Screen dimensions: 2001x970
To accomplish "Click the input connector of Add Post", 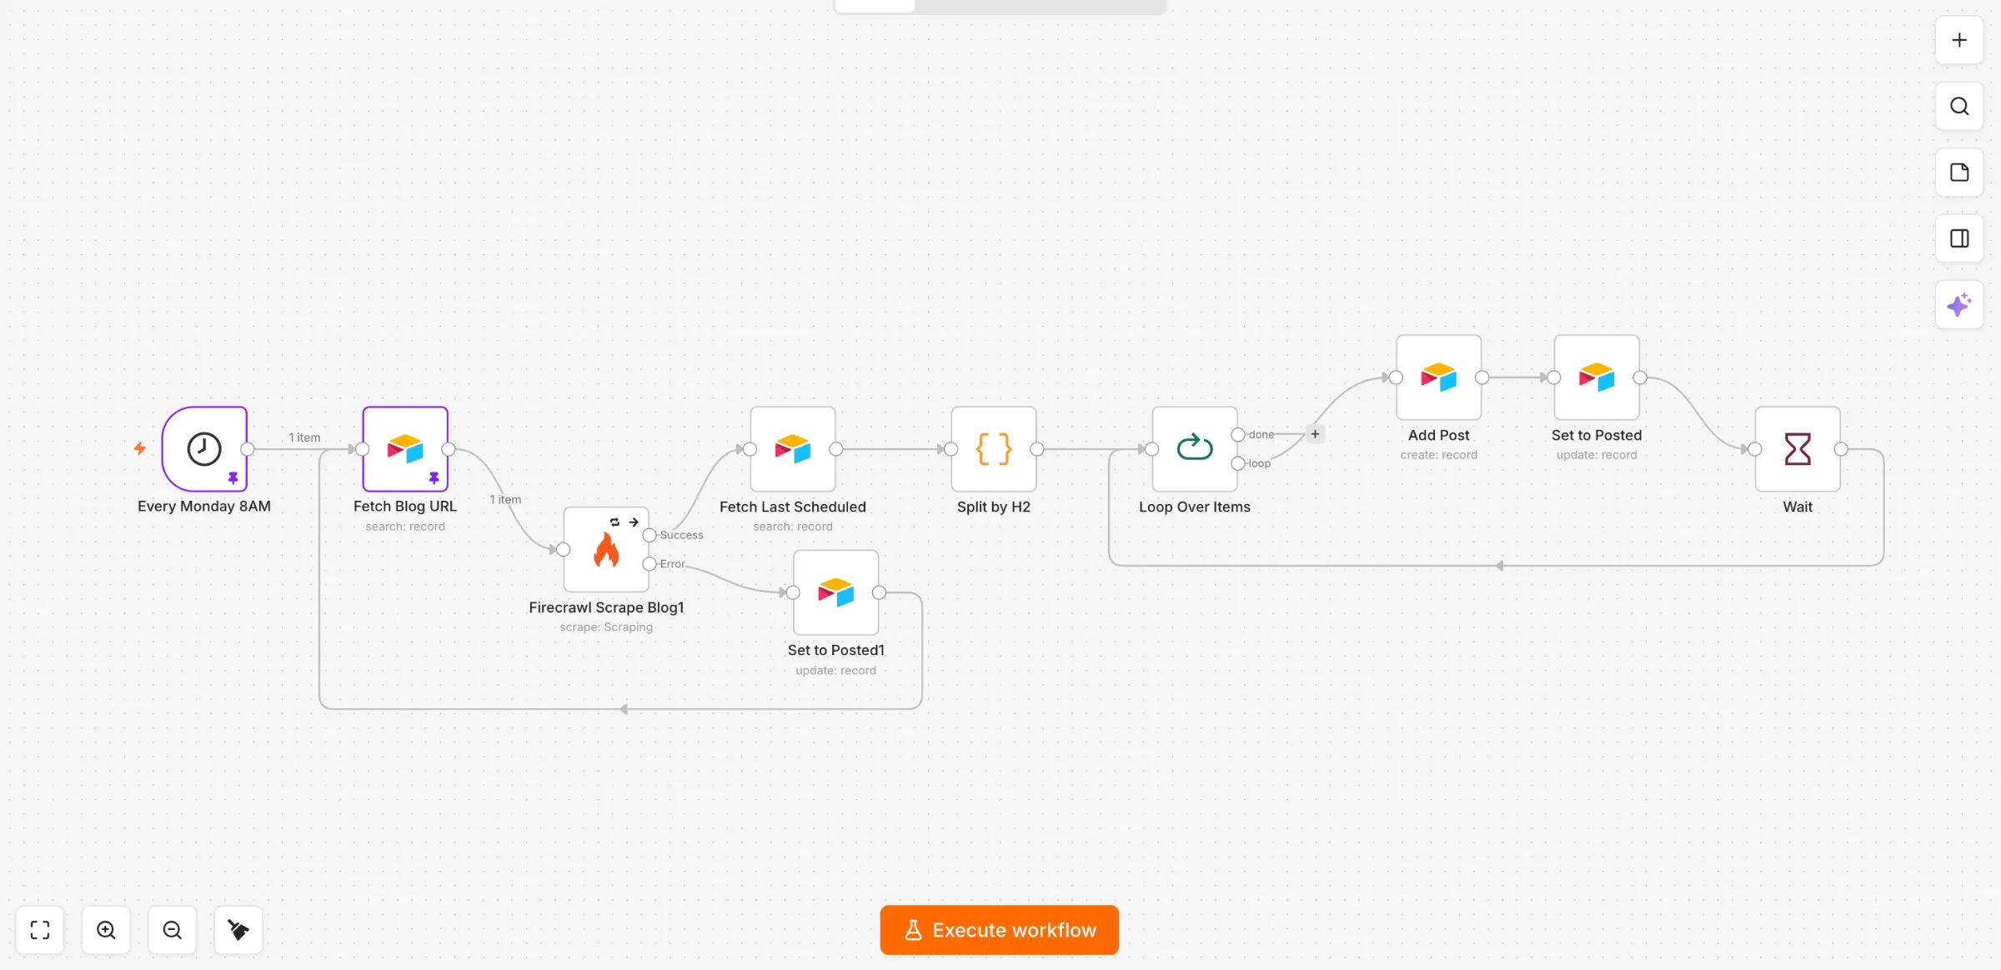I will (1397, 377).
